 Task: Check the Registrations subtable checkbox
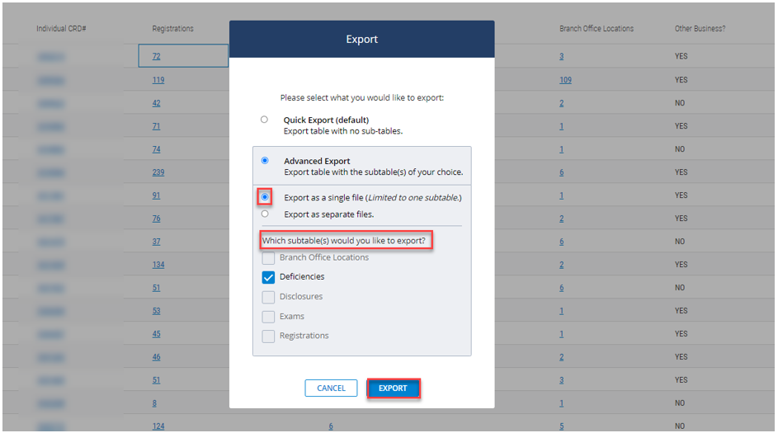click(x=268, y=337)
